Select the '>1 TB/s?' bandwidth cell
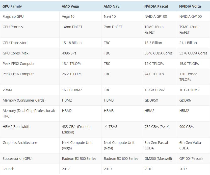Screen dimensions: 210x175 pyautogui.click(x=110, y=127)
